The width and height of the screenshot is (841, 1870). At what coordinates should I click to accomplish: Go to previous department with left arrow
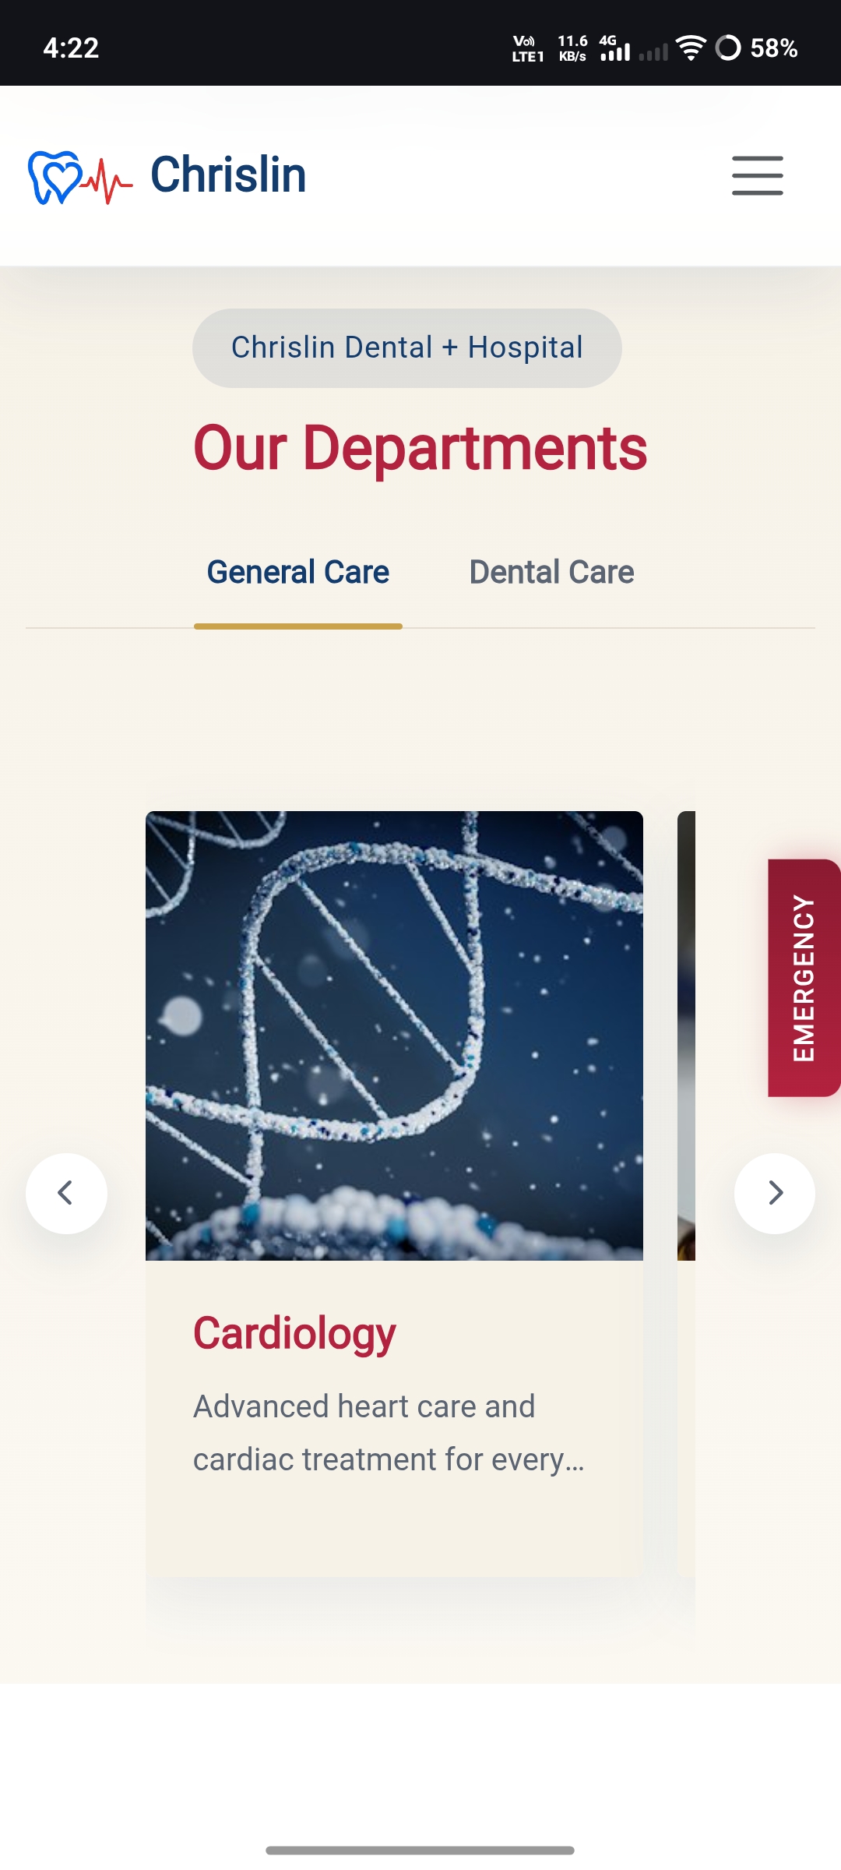(x=66, y=1193)
